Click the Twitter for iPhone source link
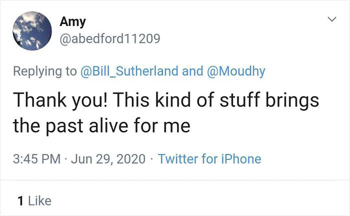This screenshot has height=216, width=350. (209, 159)
